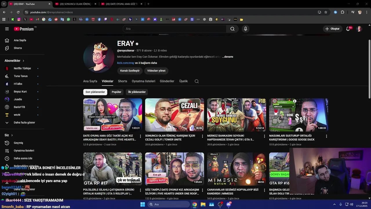
Task: Open the tab search dropdown in Chrome
Action: tap(4, 4)
